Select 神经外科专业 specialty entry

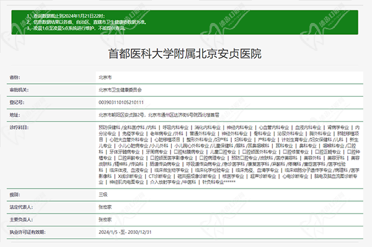click(234, 133)
